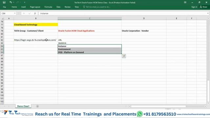
Task: Click the Environment cell
Action: [x=90, y=49]
